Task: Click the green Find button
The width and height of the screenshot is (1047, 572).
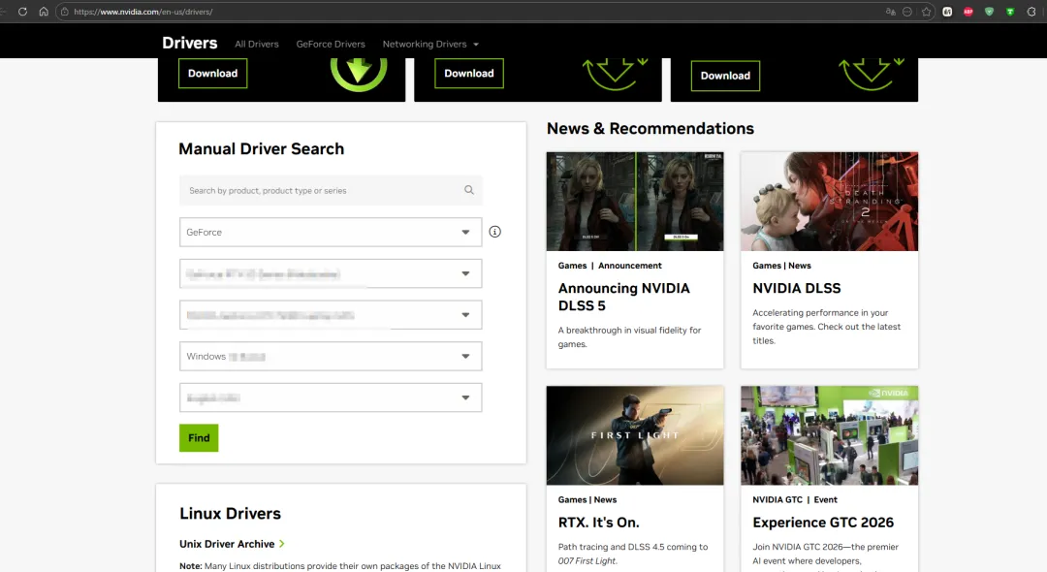Action: tap(199, 438)
